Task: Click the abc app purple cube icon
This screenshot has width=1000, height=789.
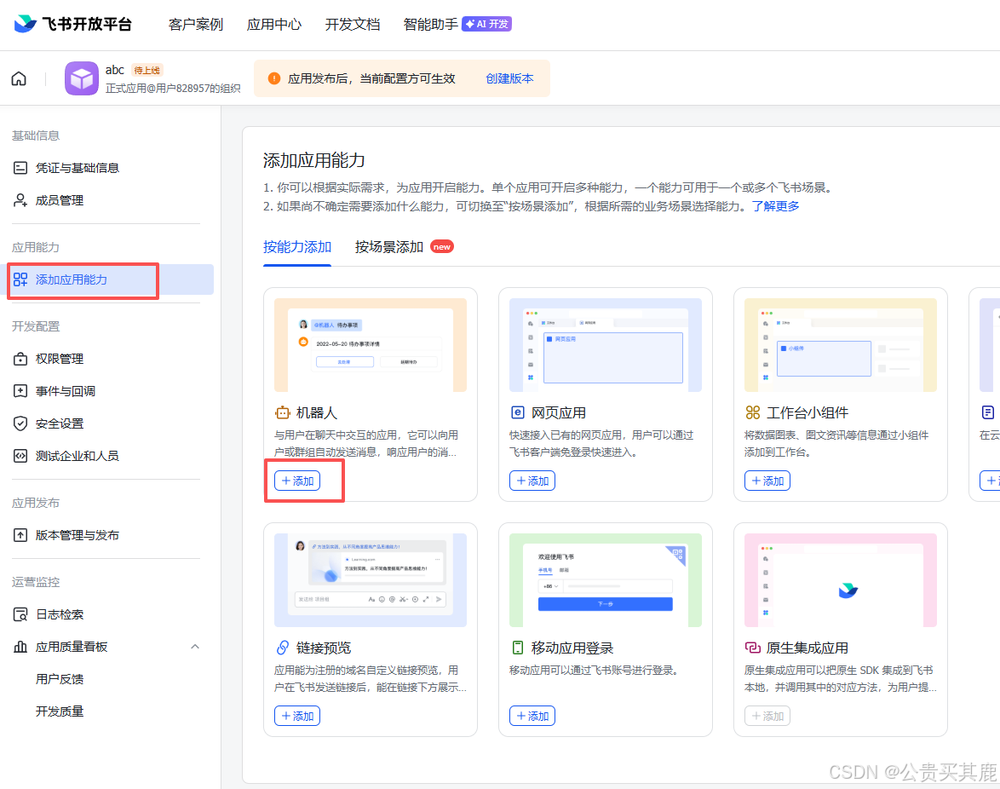Action: click(82, 78)
